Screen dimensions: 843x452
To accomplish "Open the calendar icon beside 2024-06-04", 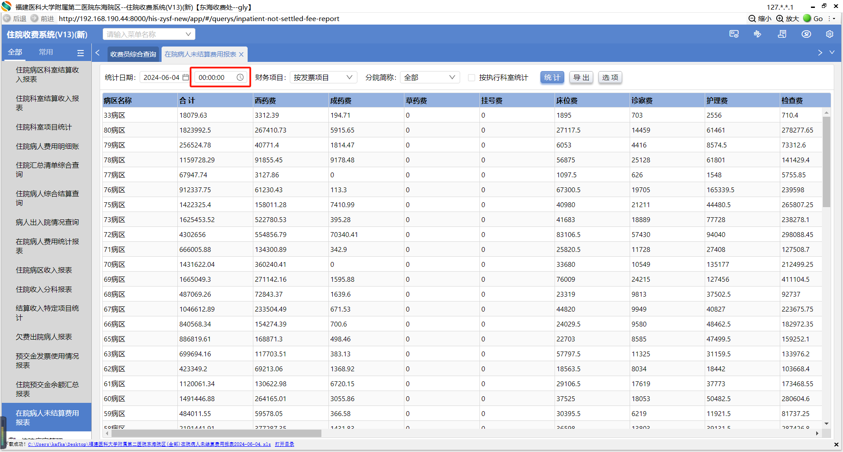I will 186,77.
